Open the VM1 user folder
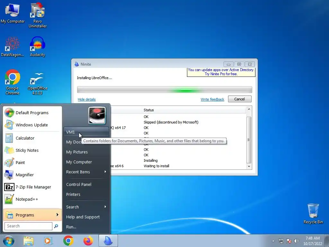The image size is (329, 247). (x=86, y=132)
